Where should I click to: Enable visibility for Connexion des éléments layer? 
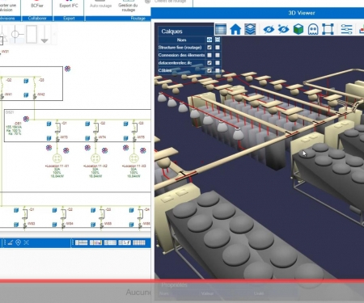click(x=210, y=55)
